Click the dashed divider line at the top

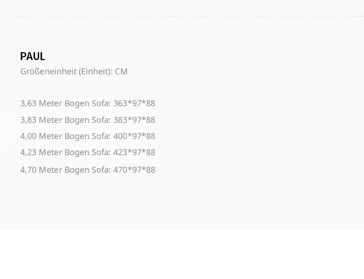(x=182, y=16)
